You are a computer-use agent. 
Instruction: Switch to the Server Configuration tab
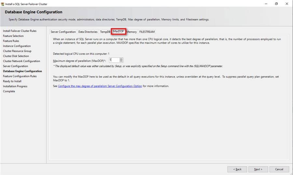pyautogui.click(x=63, y=32)
